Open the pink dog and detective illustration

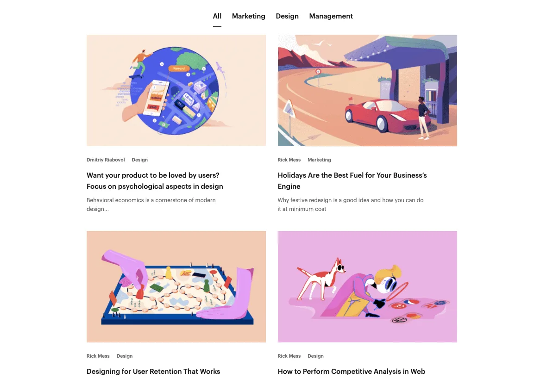pyautogui.click(x=367, y=287)
